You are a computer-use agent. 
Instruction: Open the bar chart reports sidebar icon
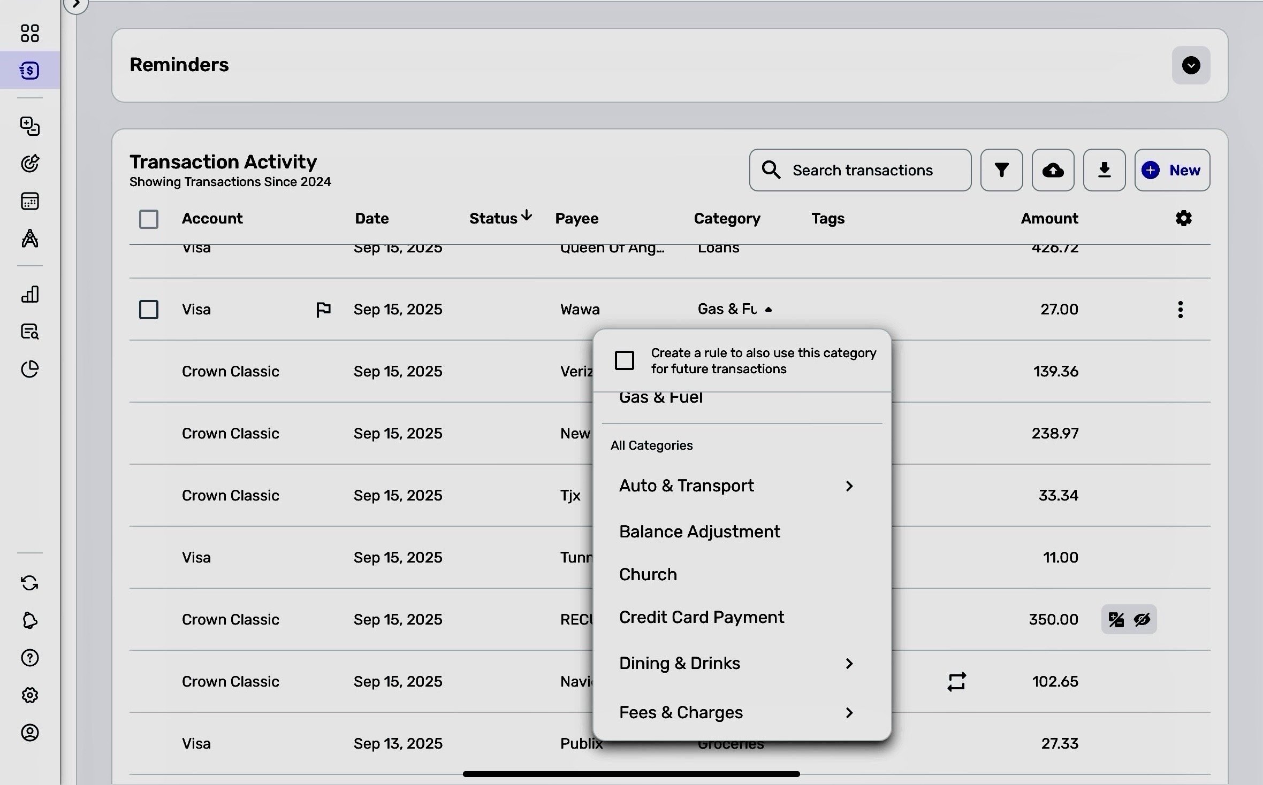click(30, 294)
